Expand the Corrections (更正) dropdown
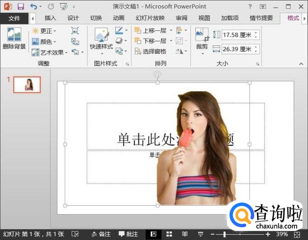308x240 pixels. pos(44,31)
